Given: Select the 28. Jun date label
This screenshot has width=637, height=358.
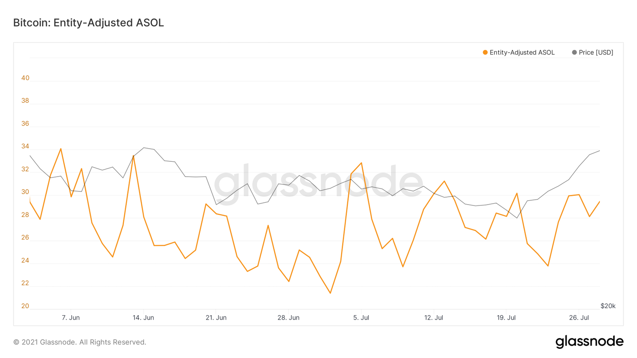Looking at the screenshot, I should click(288, 318).
